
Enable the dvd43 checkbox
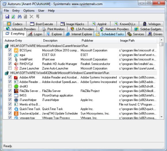[10, 86]
